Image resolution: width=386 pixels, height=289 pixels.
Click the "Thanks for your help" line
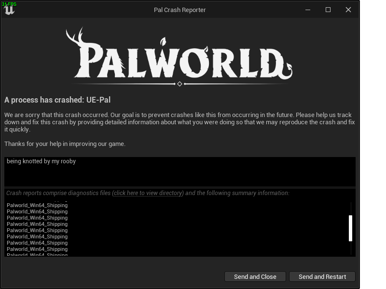point(65,144)
